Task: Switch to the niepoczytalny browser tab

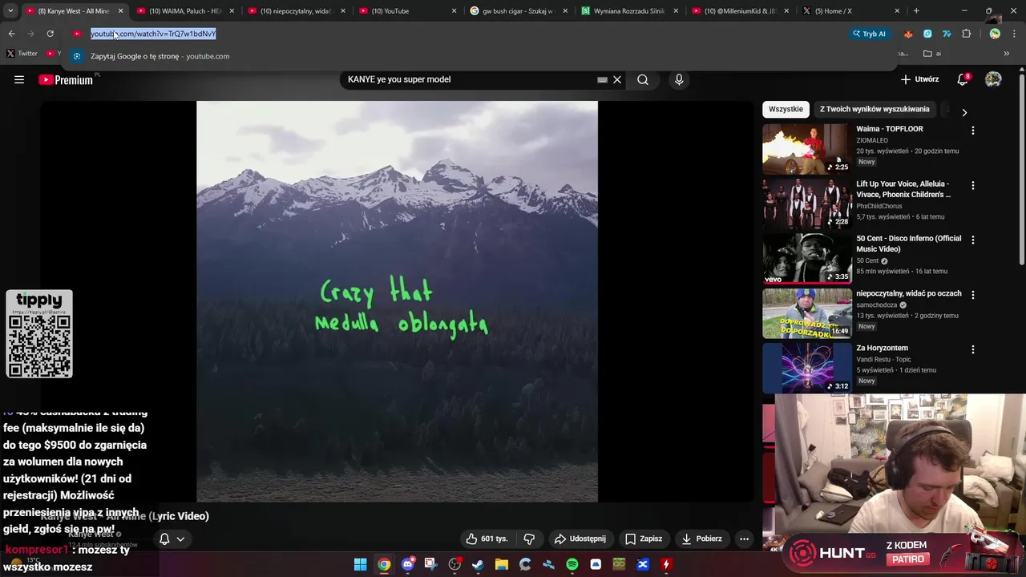Action: (x=297, y=11)
